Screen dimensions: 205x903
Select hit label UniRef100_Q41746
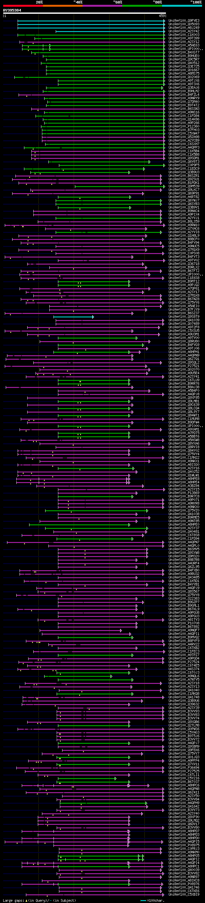point(184,887)
